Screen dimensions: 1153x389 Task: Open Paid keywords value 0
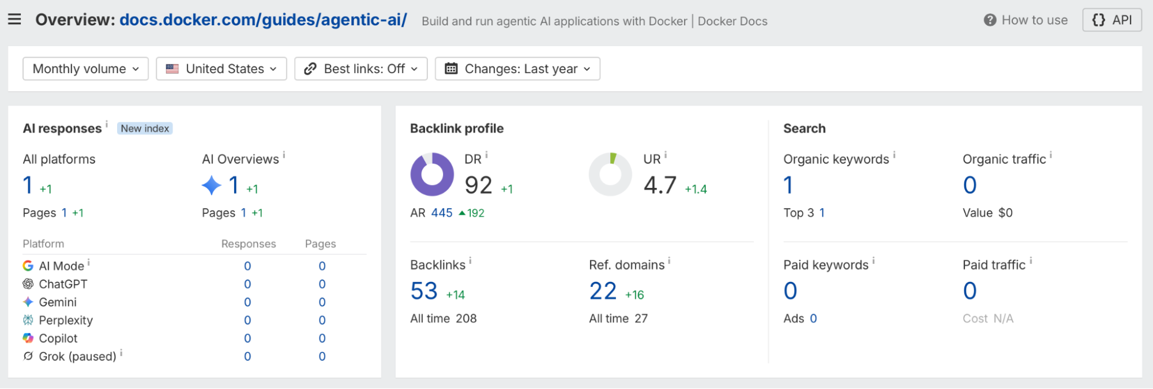(x=791, y=291)
